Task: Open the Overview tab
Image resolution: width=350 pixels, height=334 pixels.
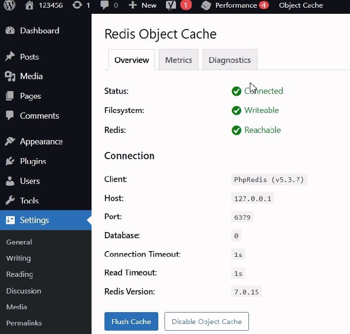Action: click(132, 60)
